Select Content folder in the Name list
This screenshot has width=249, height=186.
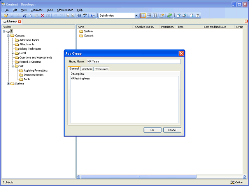point(86,36)
